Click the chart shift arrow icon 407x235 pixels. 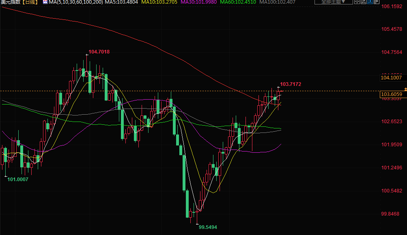(377, 2)
